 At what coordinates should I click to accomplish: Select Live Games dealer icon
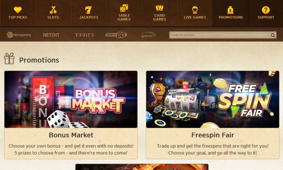pyautogui.click(x=195, y=10)
